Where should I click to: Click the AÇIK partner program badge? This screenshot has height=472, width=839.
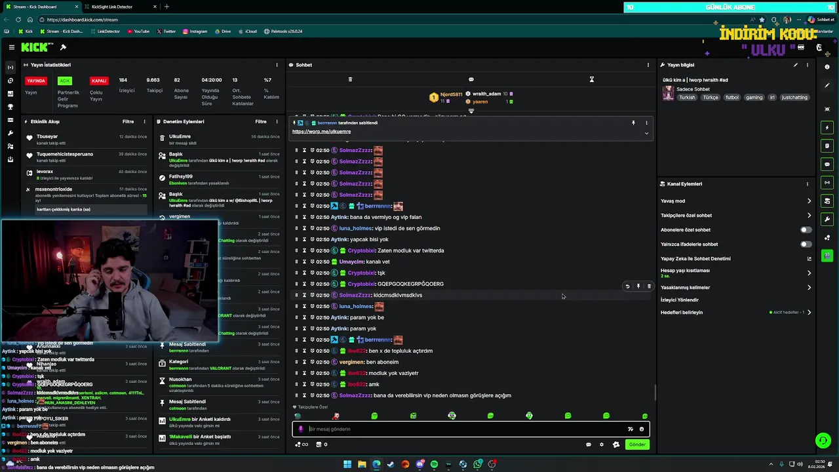64,81
